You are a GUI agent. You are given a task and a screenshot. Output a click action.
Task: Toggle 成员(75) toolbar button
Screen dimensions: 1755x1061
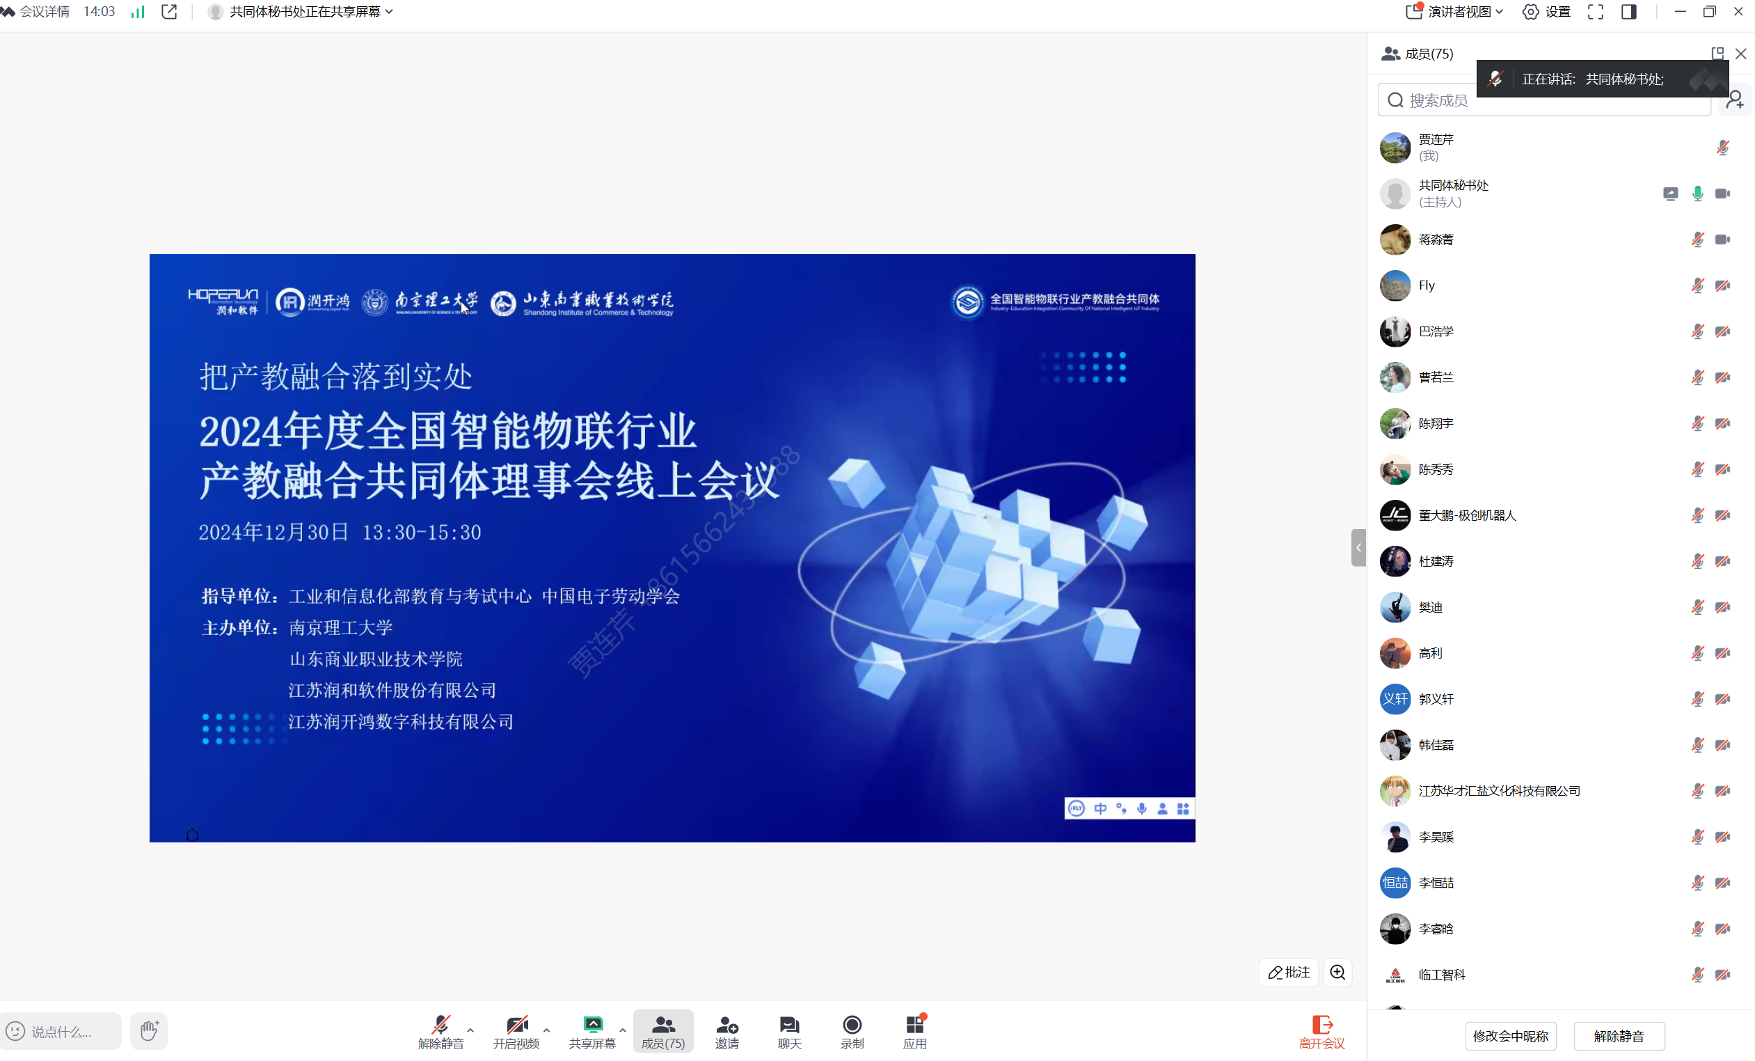663,1032
